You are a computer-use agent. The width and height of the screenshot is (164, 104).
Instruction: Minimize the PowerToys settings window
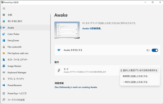pyautogui.click(x=145, y=2)
